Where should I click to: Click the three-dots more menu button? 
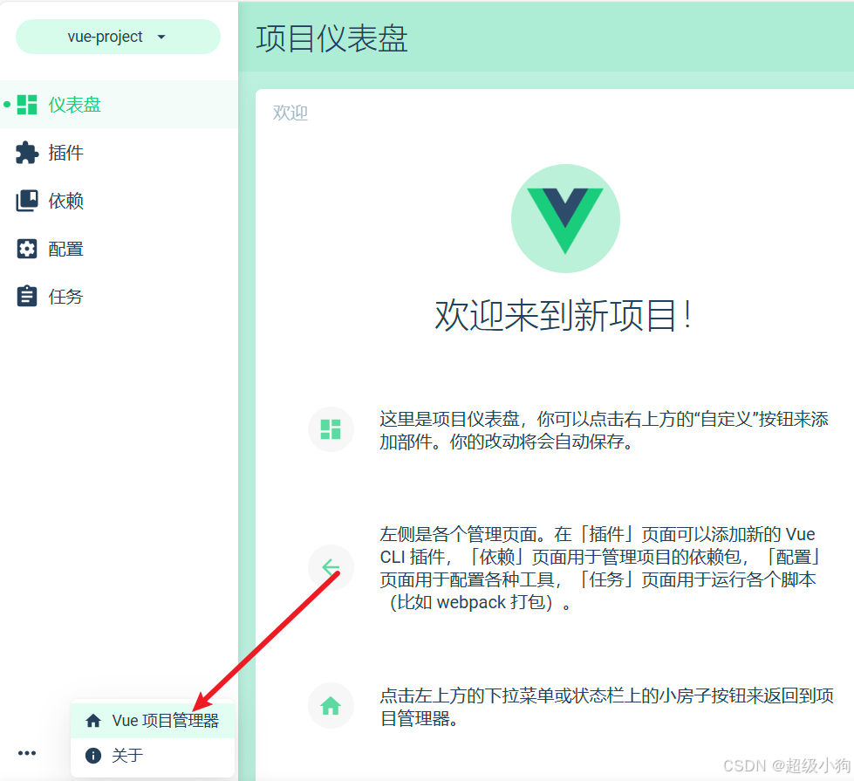[x=27, y=753]
